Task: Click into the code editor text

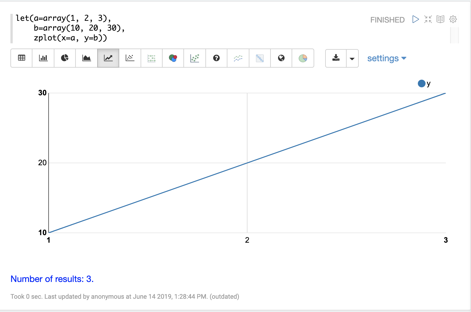Action: pos(69,28)
